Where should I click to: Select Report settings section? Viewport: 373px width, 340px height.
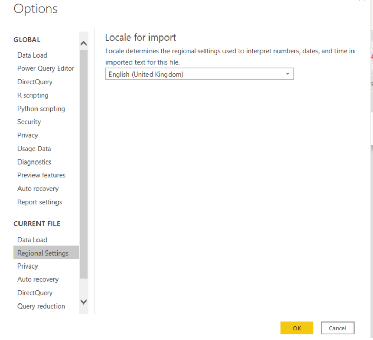click(40, 202)
